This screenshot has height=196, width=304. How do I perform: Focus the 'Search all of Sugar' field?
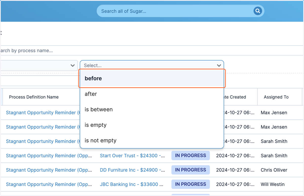coord(177,11)
